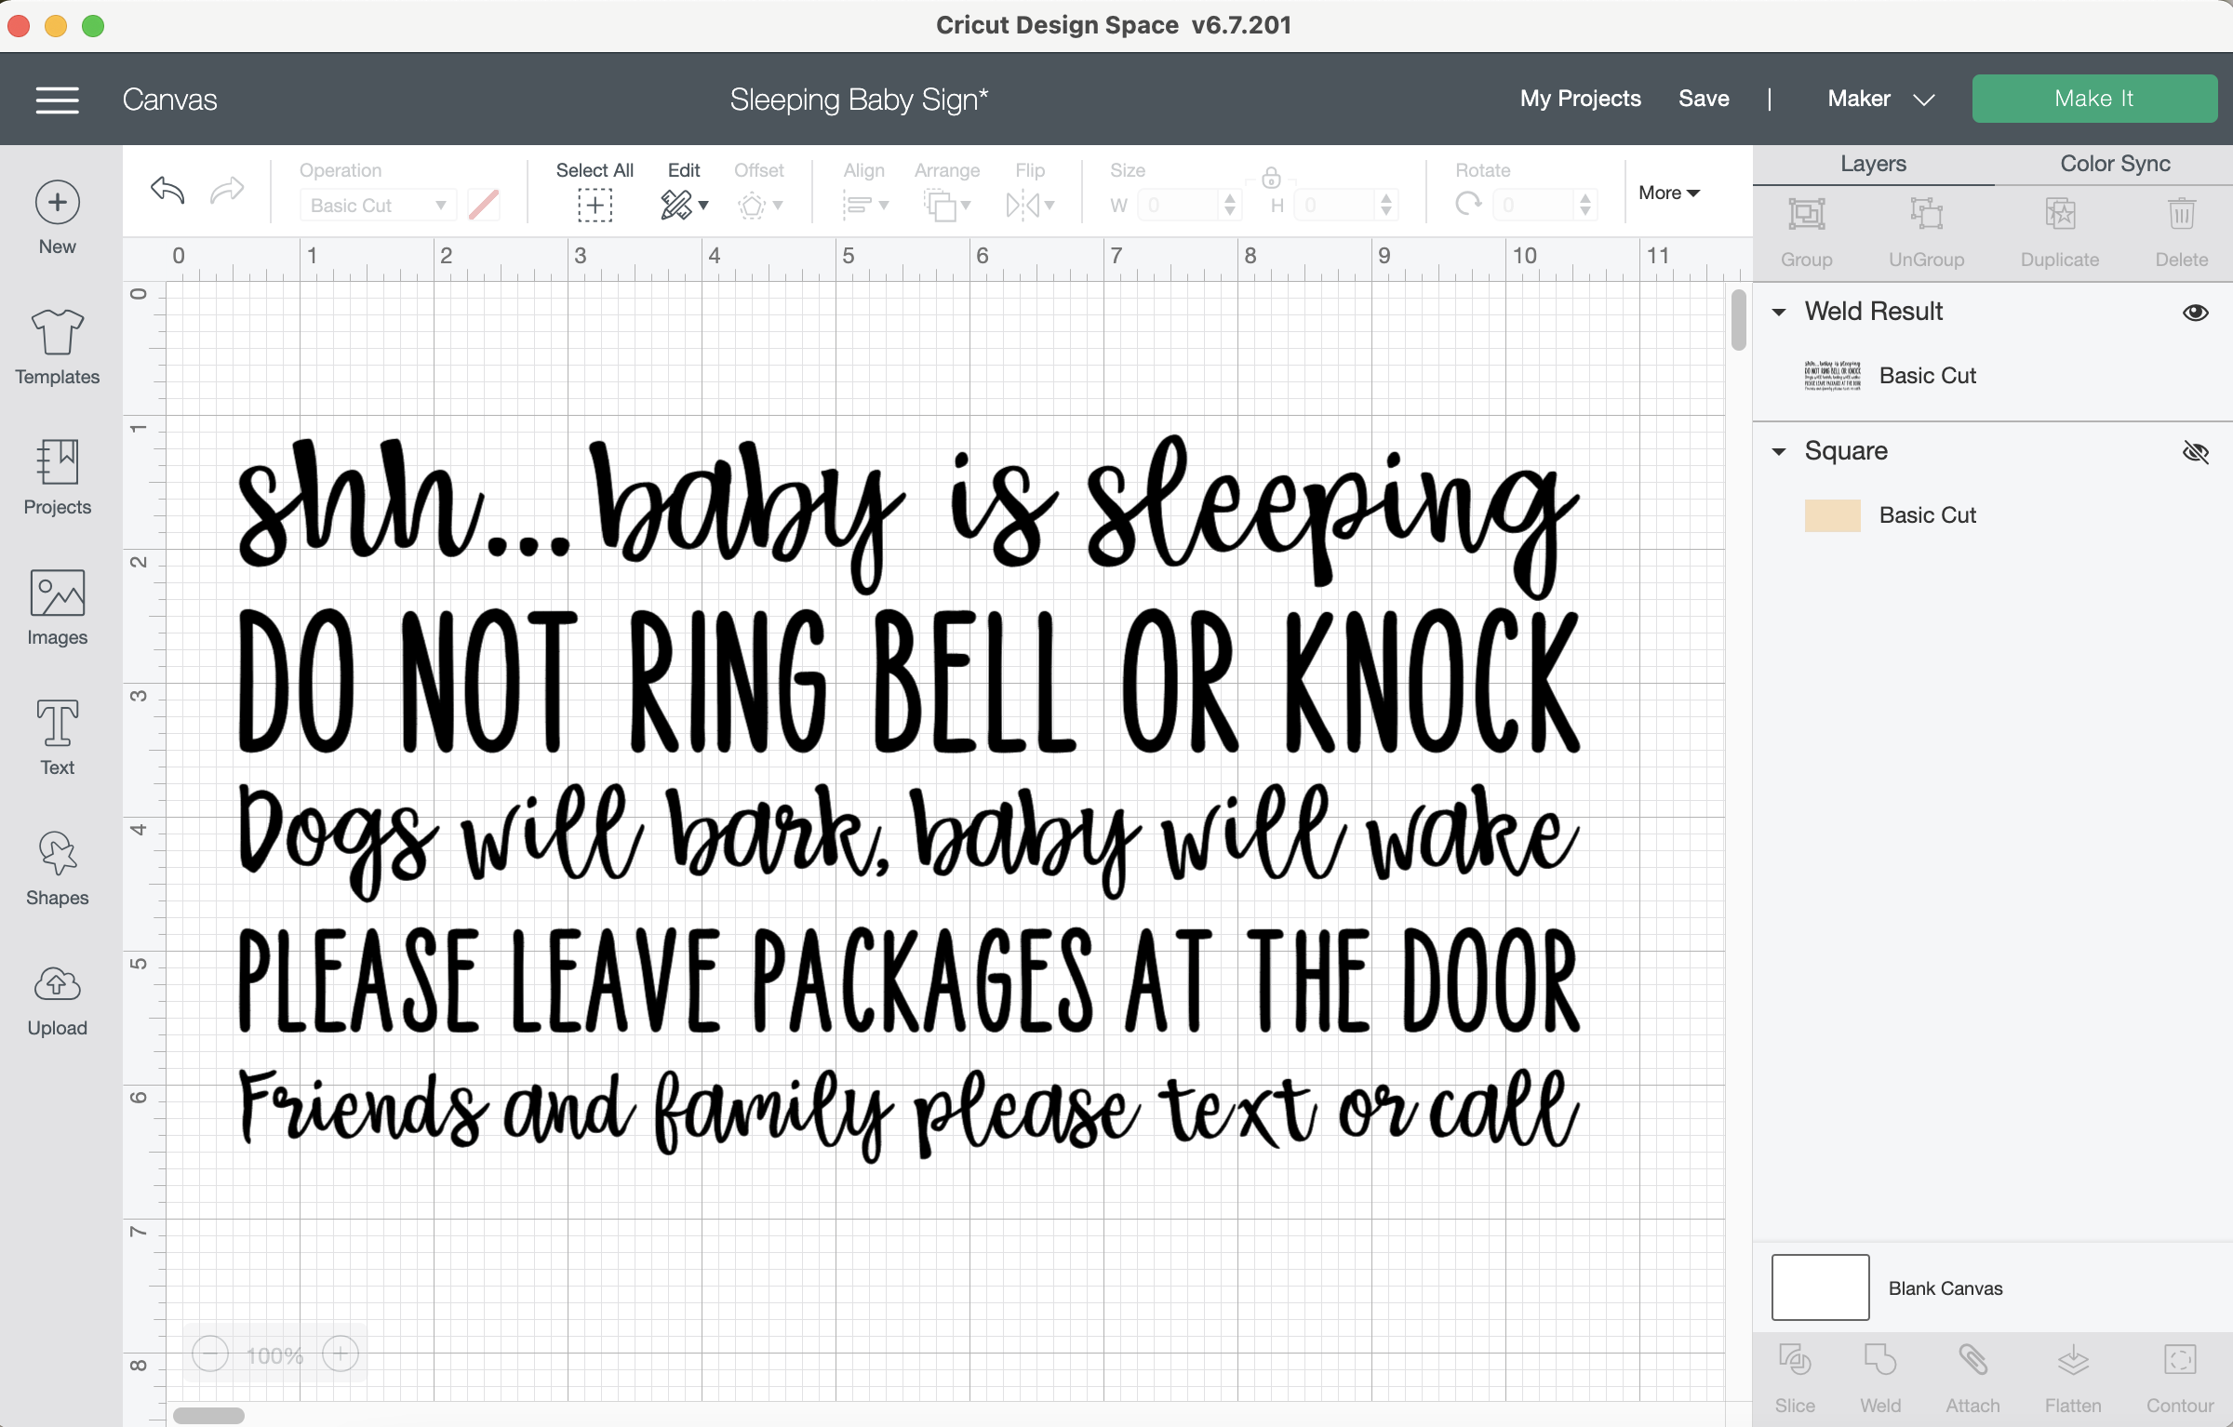Expand the More toolbar menu
Image resolution: width=2233 pixels, height=1427 pixels.
(1669, 193)
